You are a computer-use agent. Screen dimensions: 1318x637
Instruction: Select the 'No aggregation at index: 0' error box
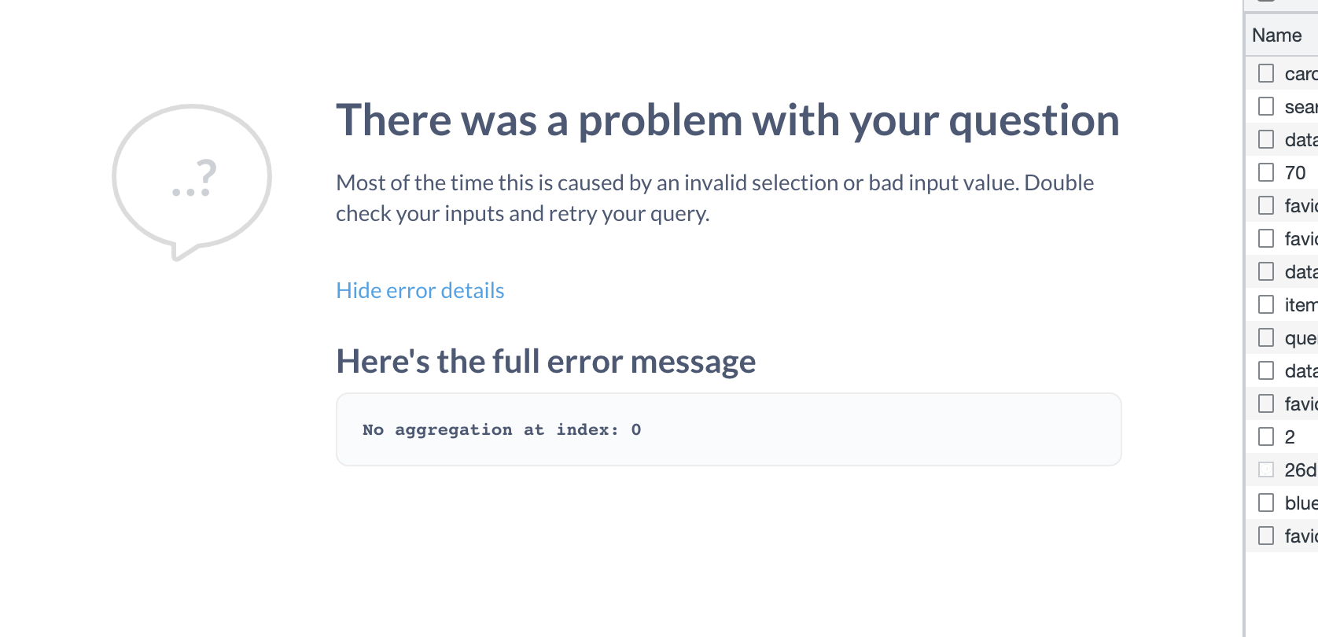click(729, 429)
